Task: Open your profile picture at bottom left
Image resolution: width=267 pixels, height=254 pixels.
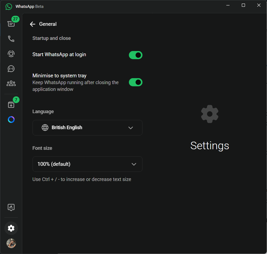Action: (11, 243)
